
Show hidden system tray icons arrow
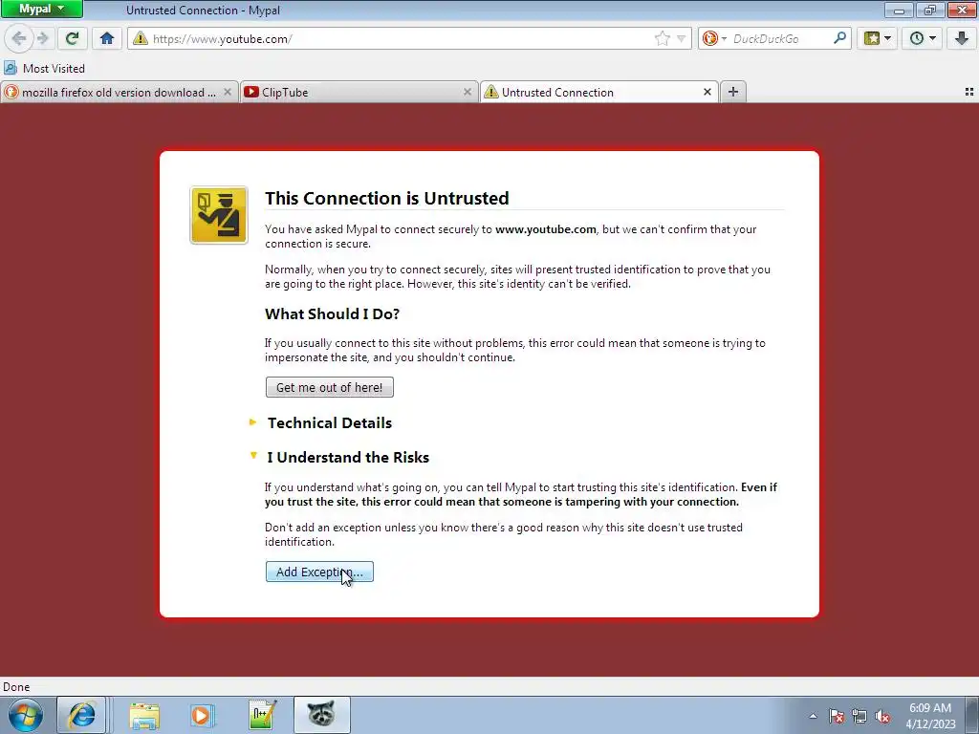(813, 716)
